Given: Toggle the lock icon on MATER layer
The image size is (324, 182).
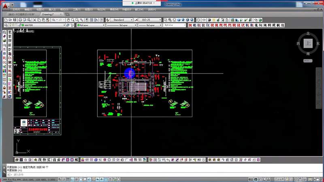Looking at the screenshot, I should (20, 25).
